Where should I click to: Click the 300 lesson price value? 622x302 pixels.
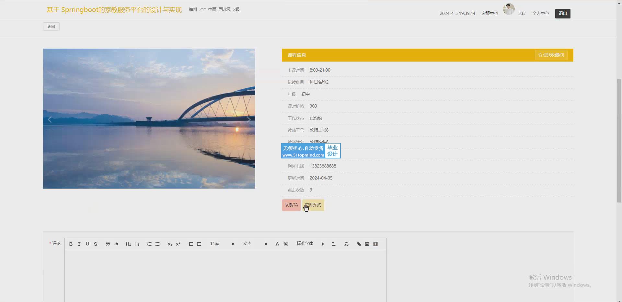point(313,106)
